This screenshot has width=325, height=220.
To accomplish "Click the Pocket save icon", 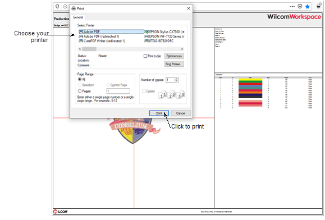I will tap(300, 6).
